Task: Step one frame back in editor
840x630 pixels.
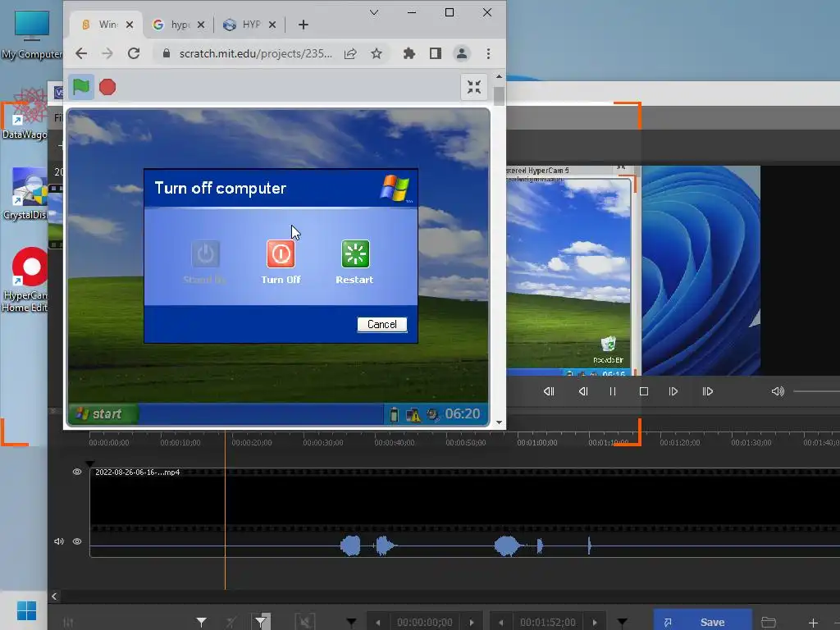Action: click(x=583, y=391)
